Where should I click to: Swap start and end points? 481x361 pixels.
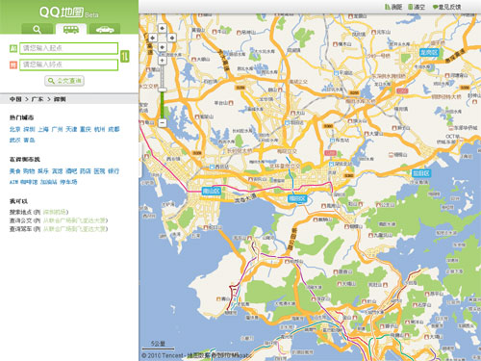click(x=125, y=57)
